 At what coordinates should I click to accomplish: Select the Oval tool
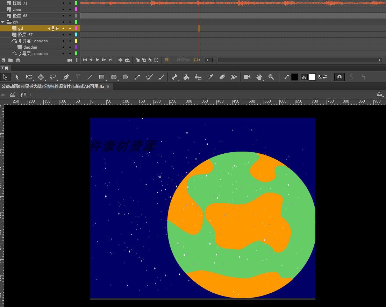pos(114,77)
